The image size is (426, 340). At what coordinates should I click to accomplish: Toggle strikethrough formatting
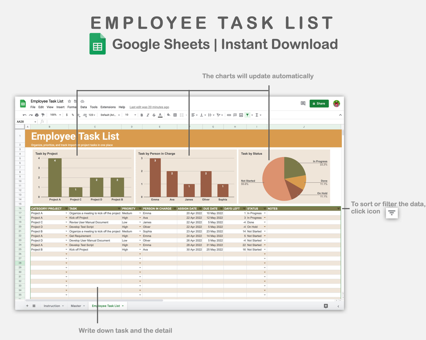[154, 115]
